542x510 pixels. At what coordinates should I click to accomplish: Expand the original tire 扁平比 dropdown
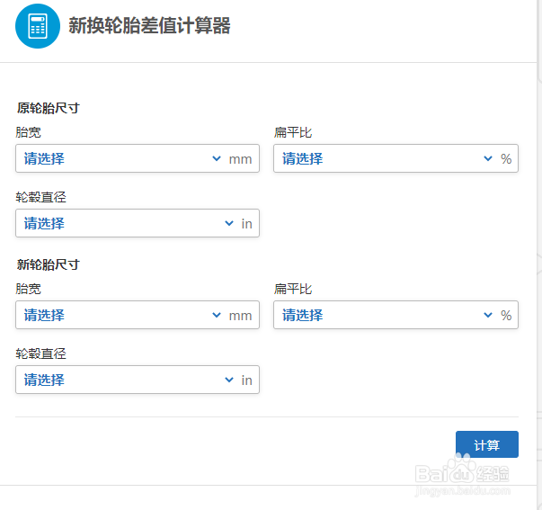(x=395, y=158)
